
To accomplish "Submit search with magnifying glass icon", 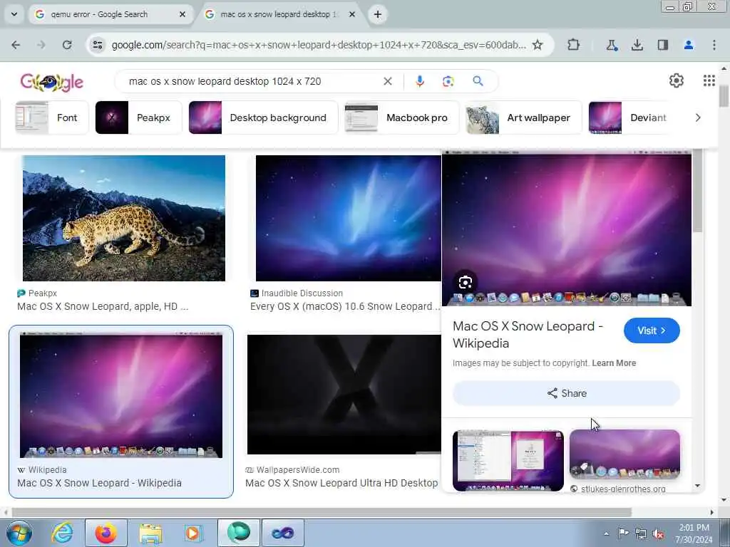I will coord(478,81).
